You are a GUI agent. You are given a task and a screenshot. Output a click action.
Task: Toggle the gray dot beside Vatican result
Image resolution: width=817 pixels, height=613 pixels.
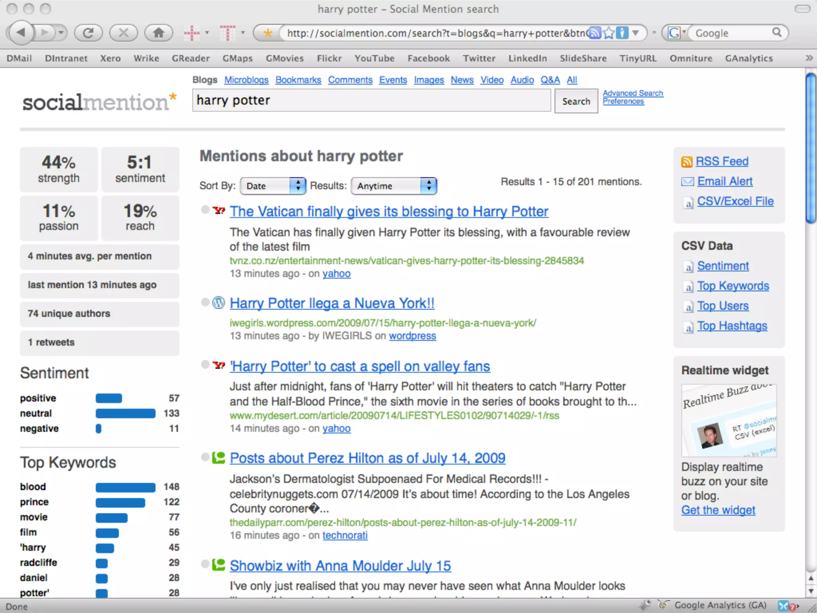[x=205, y=210]
